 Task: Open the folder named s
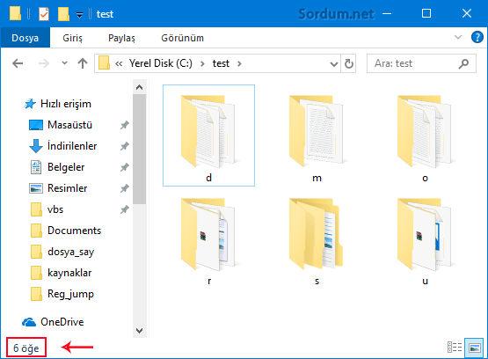coord(317,238)
